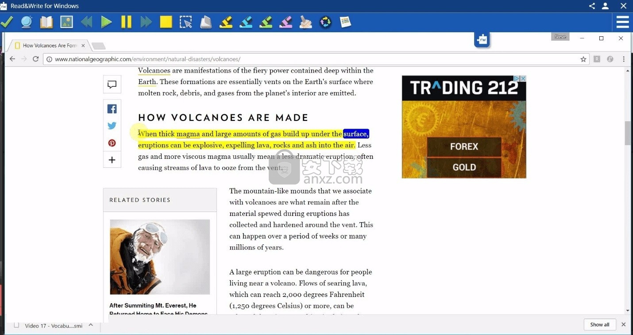
Task: Share article on Pinterest
Action: [112, 143]
